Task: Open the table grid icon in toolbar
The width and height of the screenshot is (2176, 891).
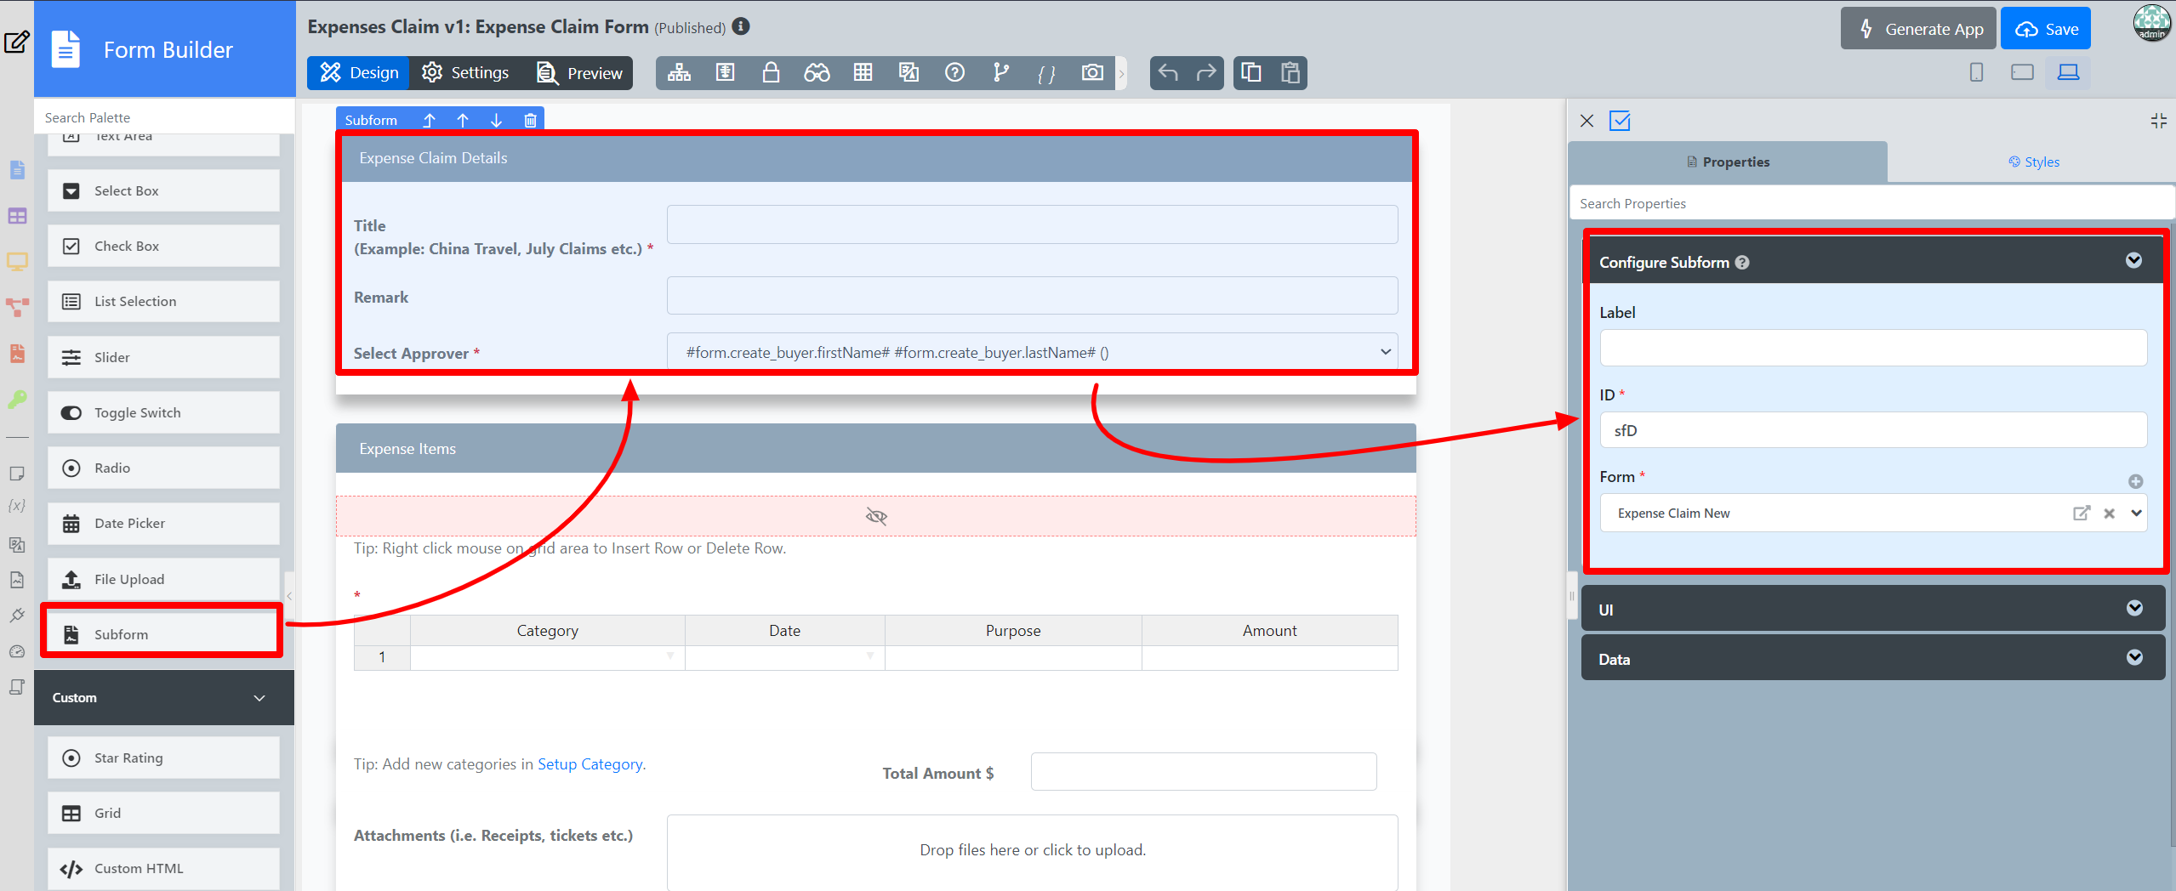Action: tap(863, 73)
